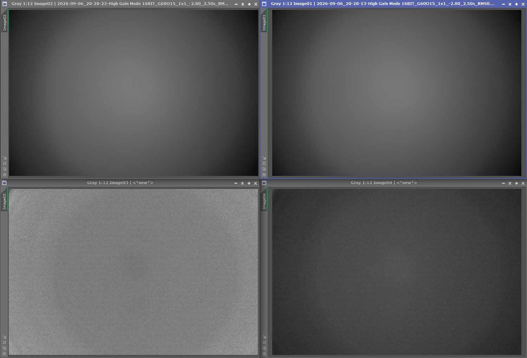Select the Image03 vertical view tab
Screen dimensions: 527x358
pyautogui.click(x=5, y=201)
